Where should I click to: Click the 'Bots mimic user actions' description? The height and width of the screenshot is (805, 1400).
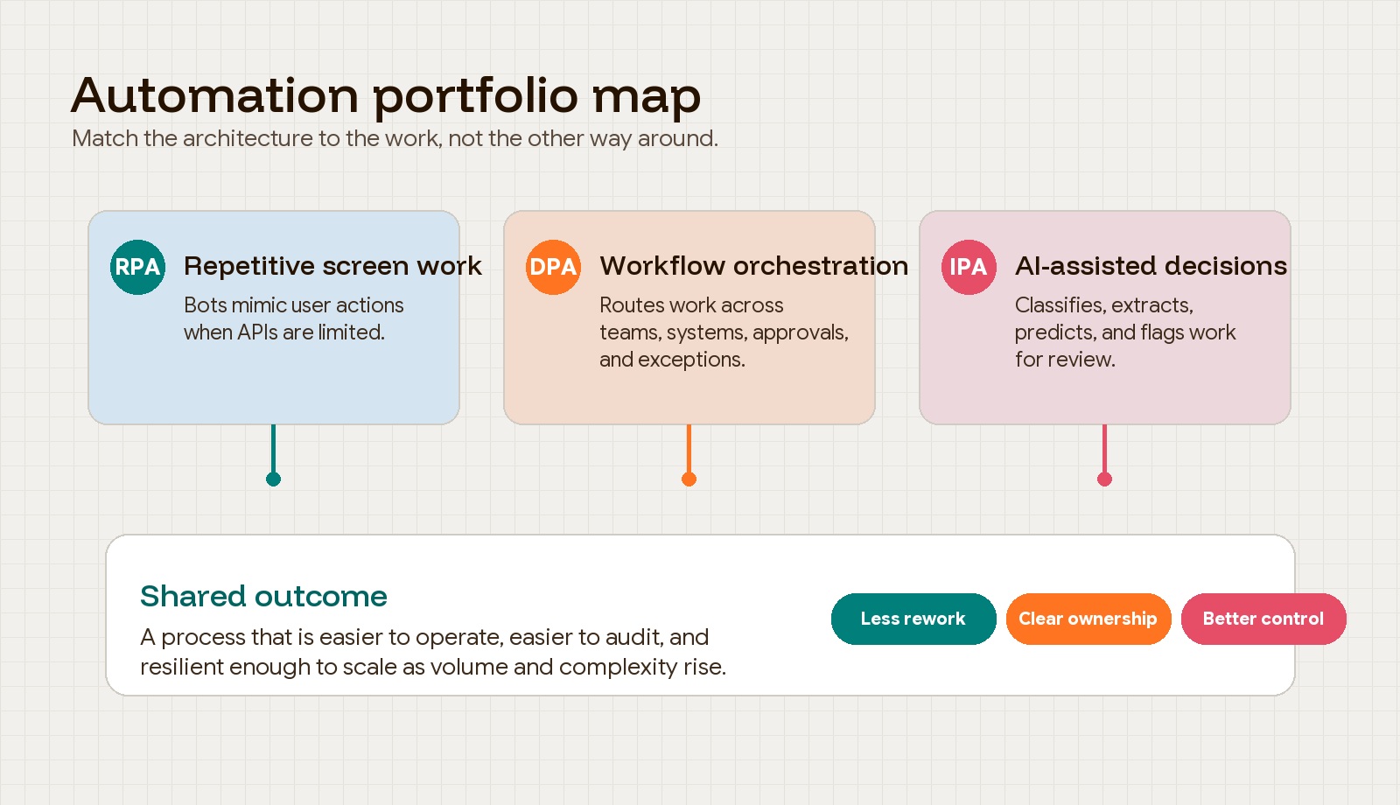tap(294, 318)
